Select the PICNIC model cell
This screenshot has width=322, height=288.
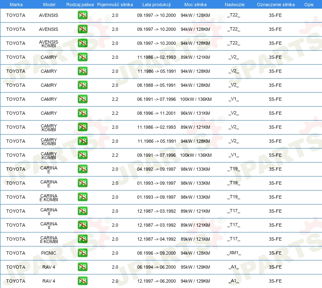(x=49, y=253)
